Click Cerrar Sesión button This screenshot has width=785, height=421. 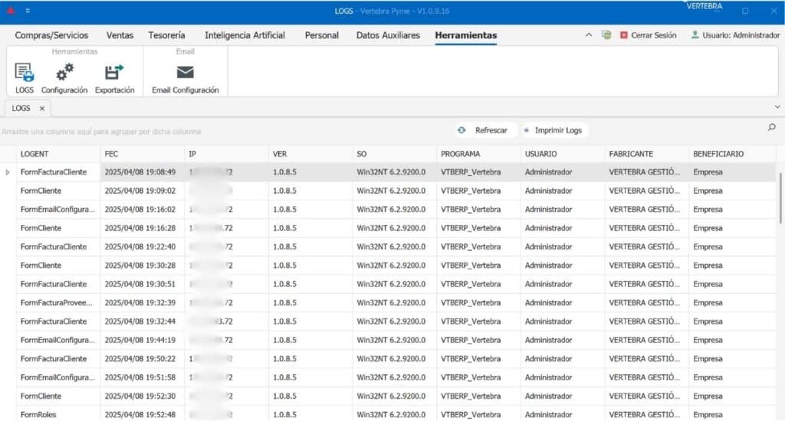[x=649, y=35]
